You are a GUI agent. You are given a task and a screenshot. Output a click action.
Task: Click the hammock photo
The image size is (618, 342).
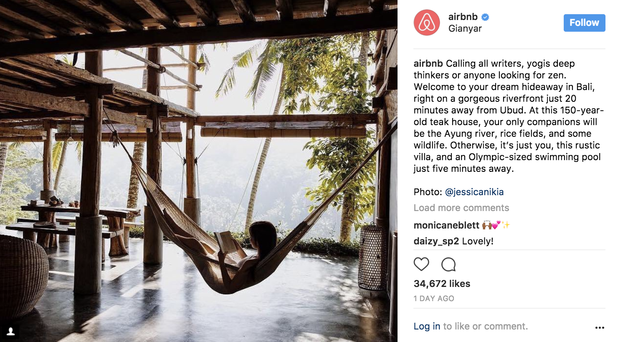click(199, 171)
